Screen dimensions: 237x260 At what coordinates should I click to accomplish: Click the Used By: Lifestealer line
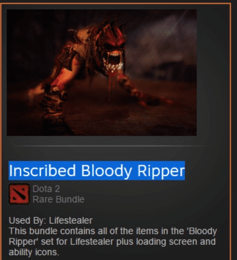tap(51, 220)
